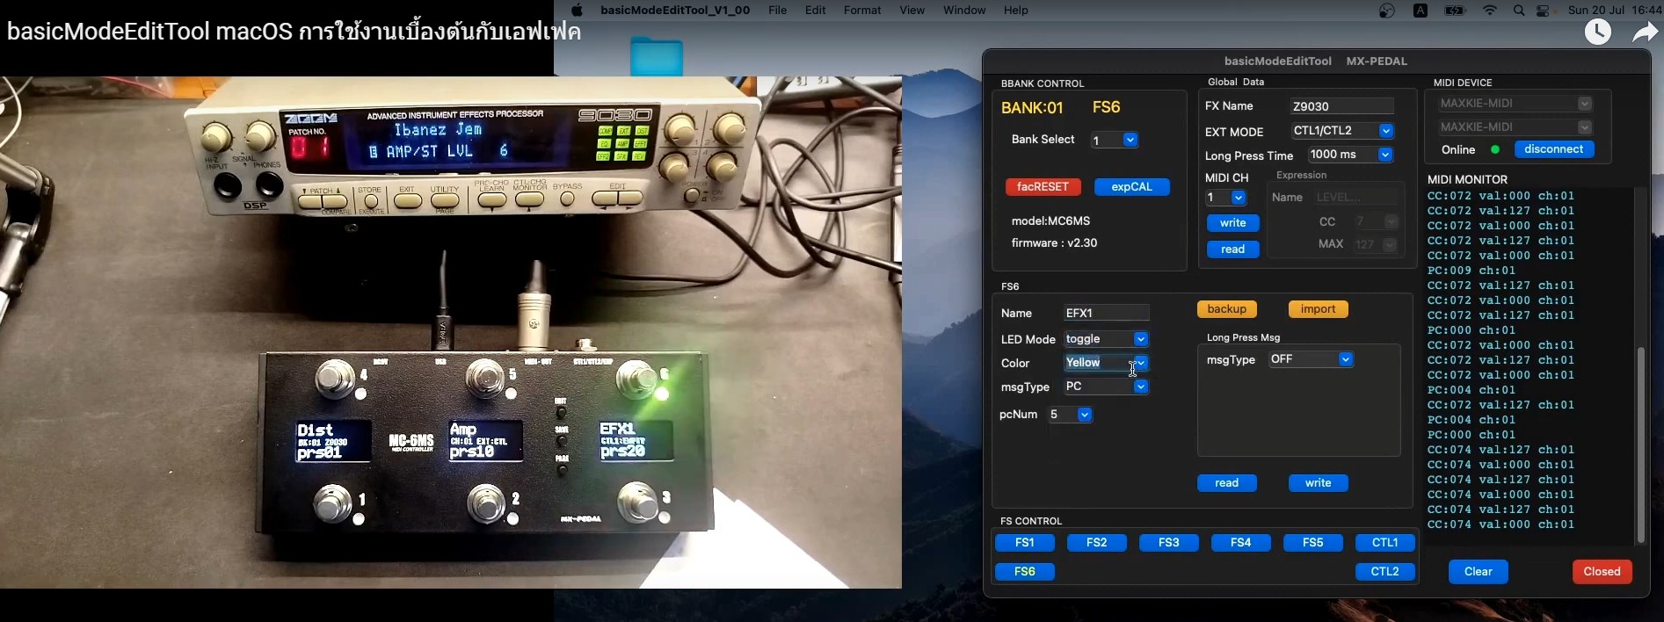Open Spotlight search in menu bar

point(1519,11)
